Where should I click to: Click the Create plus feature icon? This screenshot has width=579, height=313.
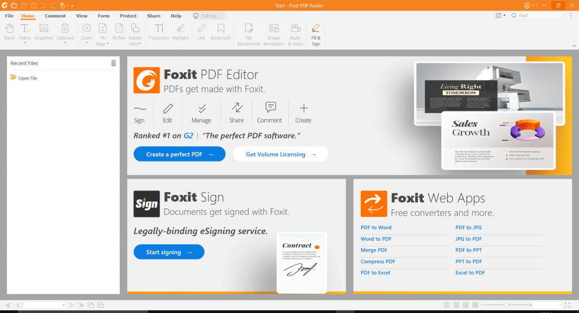(304, 108)
